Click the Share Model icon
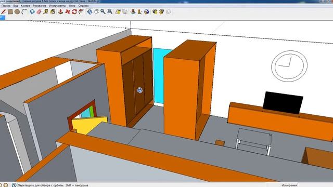The height and width of the screenshot is (187, 333). (162, 11)
